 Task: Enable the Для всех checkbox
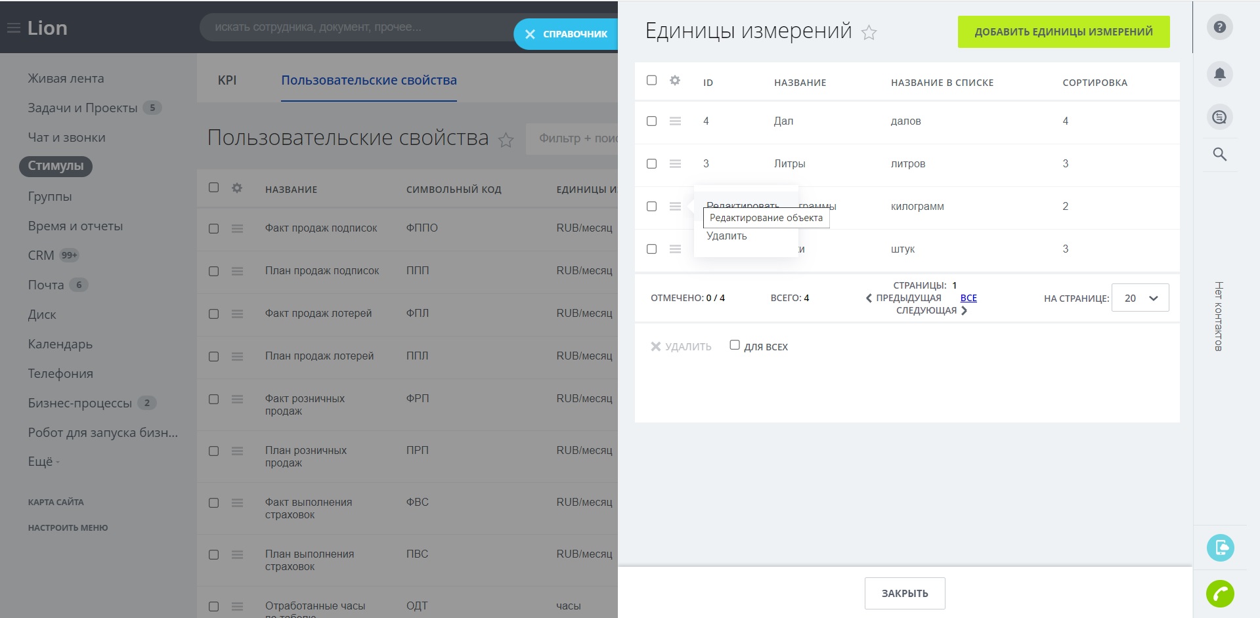(x=735, y=345)
